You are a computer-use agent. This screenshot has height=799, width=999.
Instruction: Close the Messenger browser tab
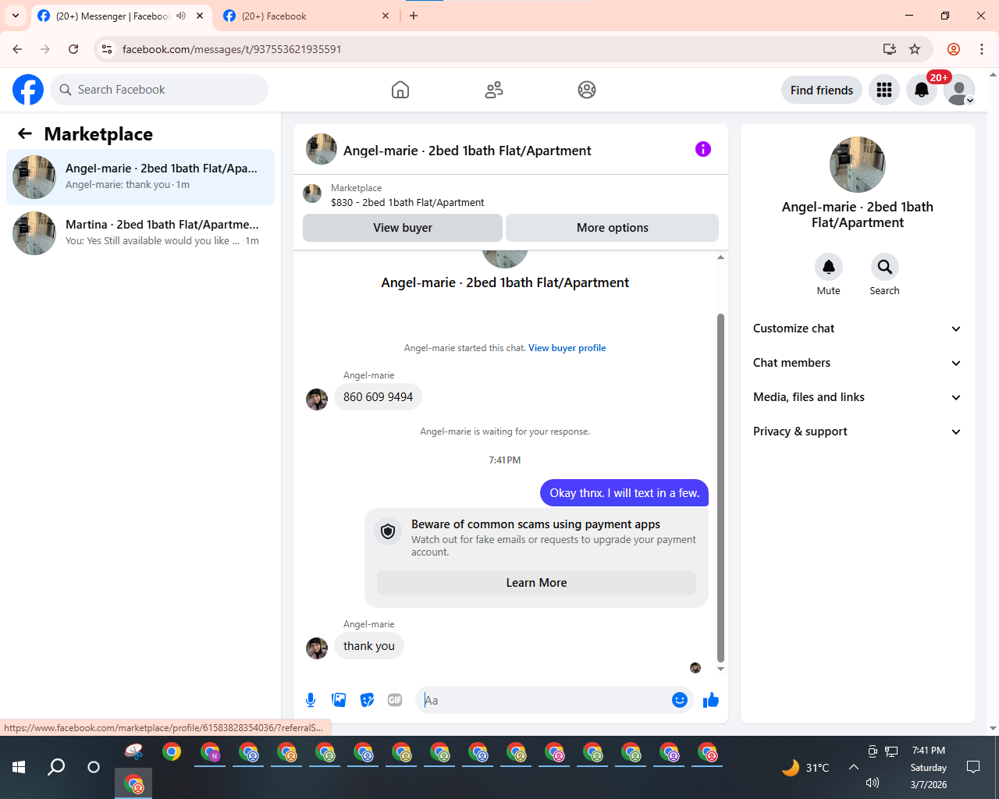200,16
